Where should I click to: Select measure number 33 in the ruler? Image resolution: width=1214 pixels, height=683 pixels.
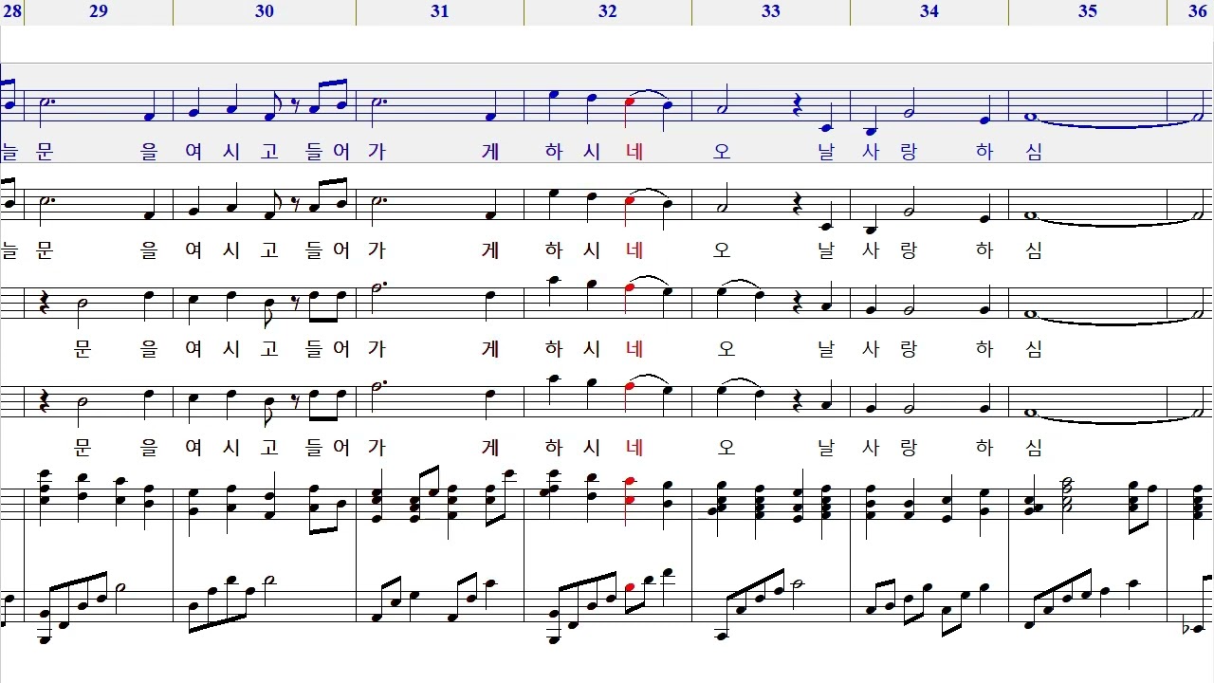[771, 11]
